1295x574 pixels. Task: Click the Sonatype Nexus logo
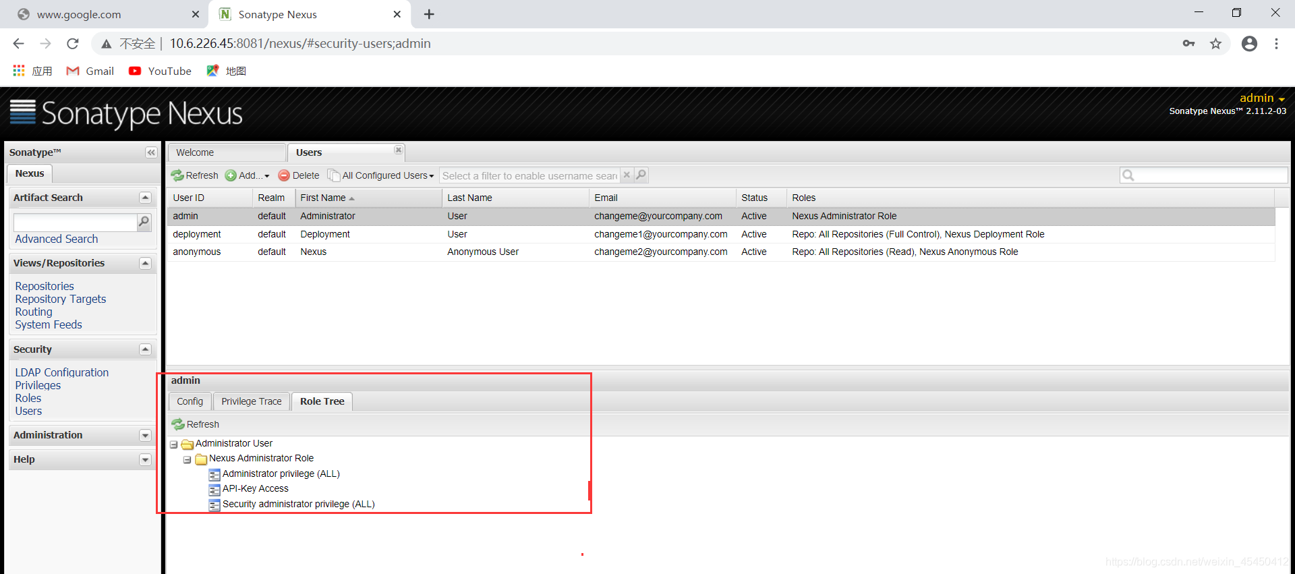(126, 113)
